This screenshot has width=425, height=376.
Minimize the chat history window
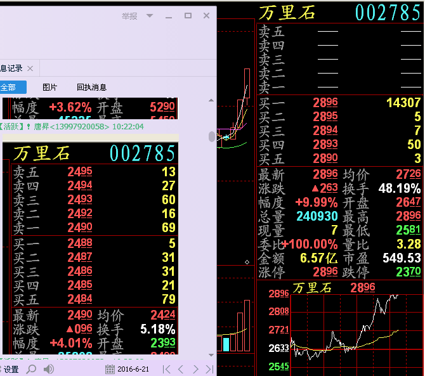(169, 17)
